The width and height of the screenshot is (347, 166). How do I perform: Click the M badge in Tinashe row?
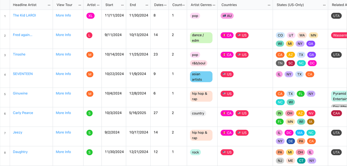coord(90,55)
